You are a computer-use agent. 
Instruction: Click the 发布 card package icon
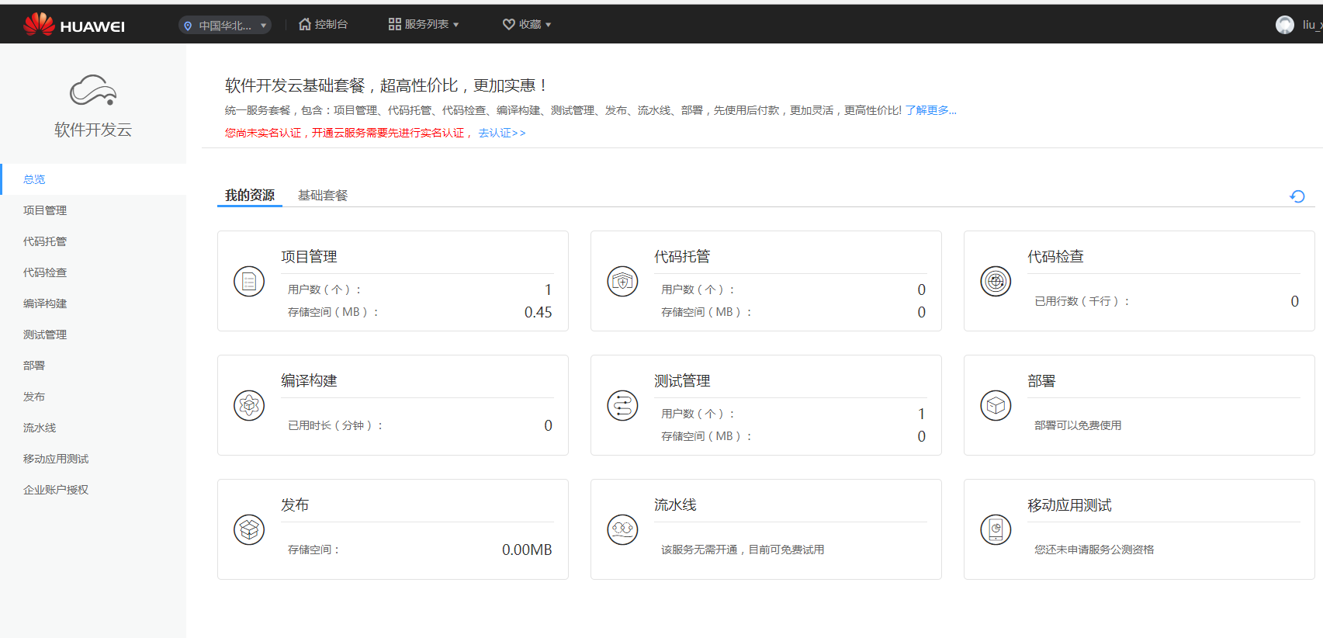point(249,529)
